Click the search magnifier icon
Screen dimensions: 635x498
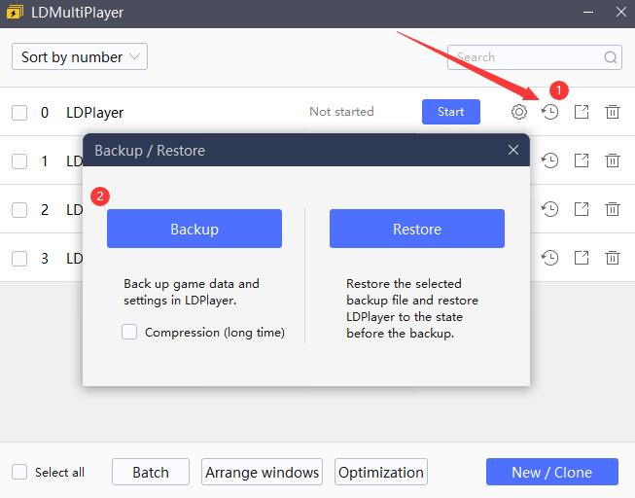click(611, 57)
